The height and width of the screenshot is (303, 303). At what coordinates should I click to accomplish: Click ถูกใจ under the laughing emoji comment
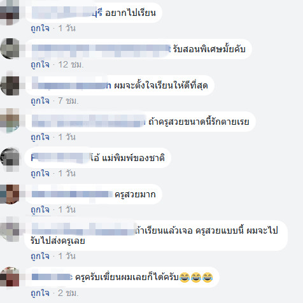point(40,293)
